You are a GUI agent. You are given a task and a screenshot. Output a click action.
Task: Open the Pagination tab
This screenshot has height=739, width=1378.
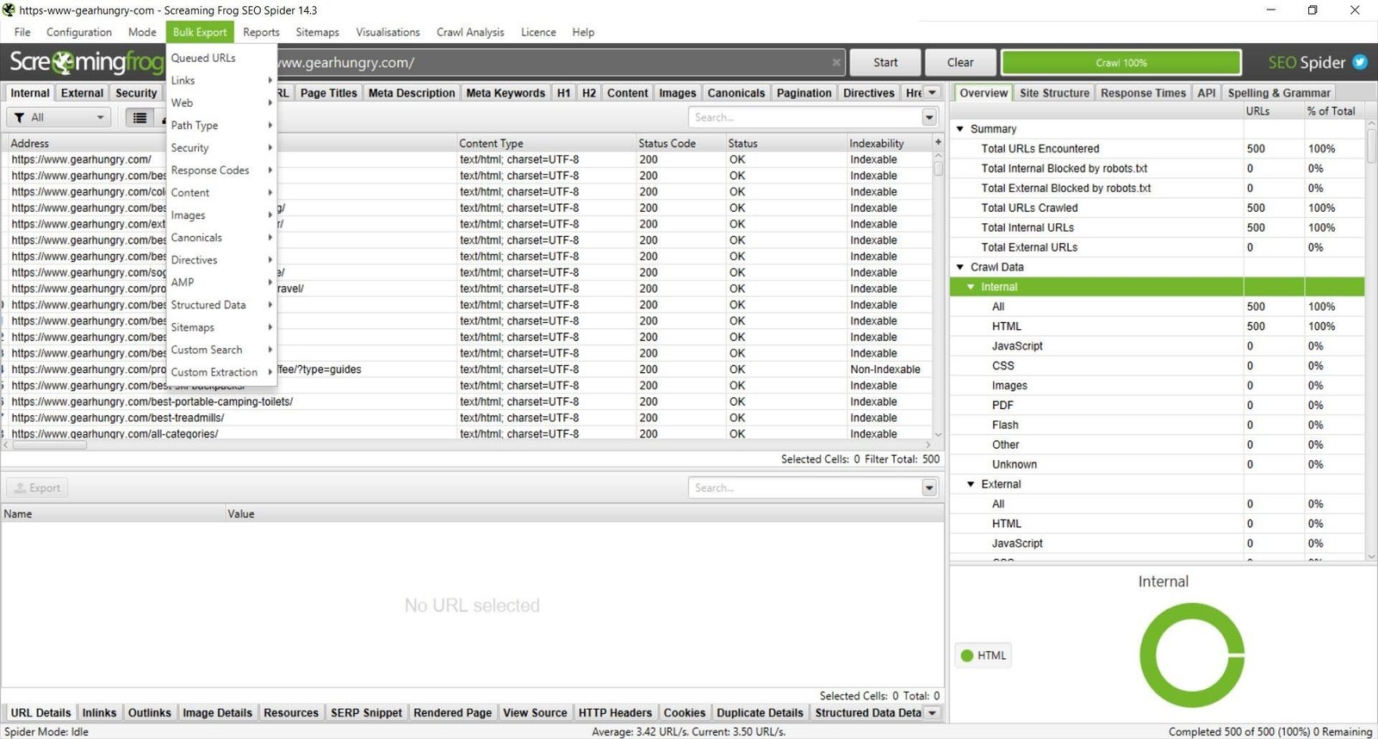point(804,92)
